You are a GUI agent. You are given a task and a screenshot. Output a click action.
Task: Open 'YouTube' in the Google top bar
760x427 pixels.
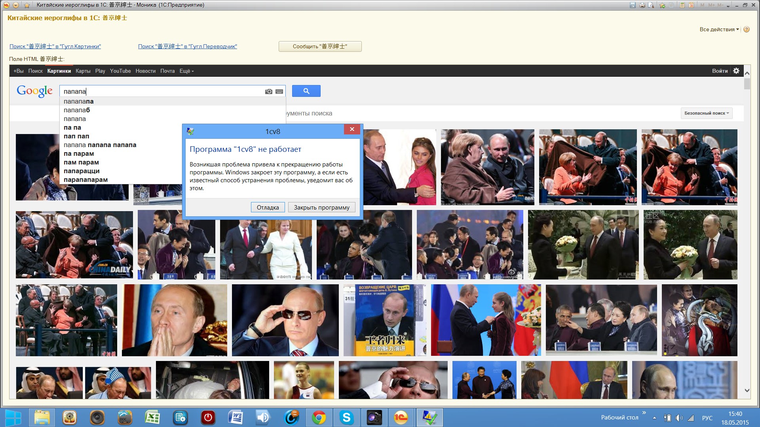coord(120,71)
